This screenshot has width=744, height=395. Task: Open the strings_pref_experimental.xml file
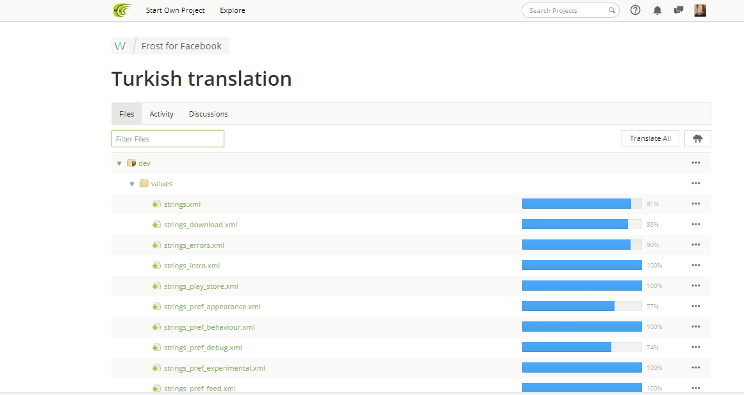[215, 369]
